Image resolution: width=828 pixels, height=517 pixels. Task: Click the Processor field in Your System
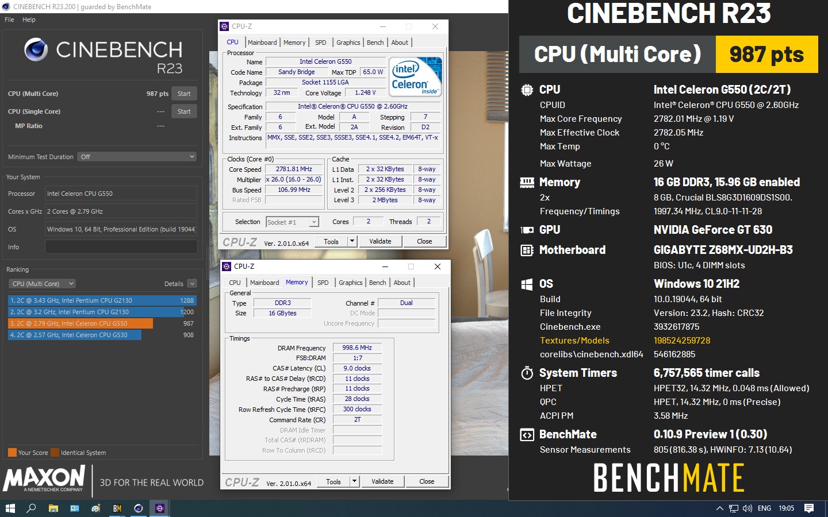121,194
